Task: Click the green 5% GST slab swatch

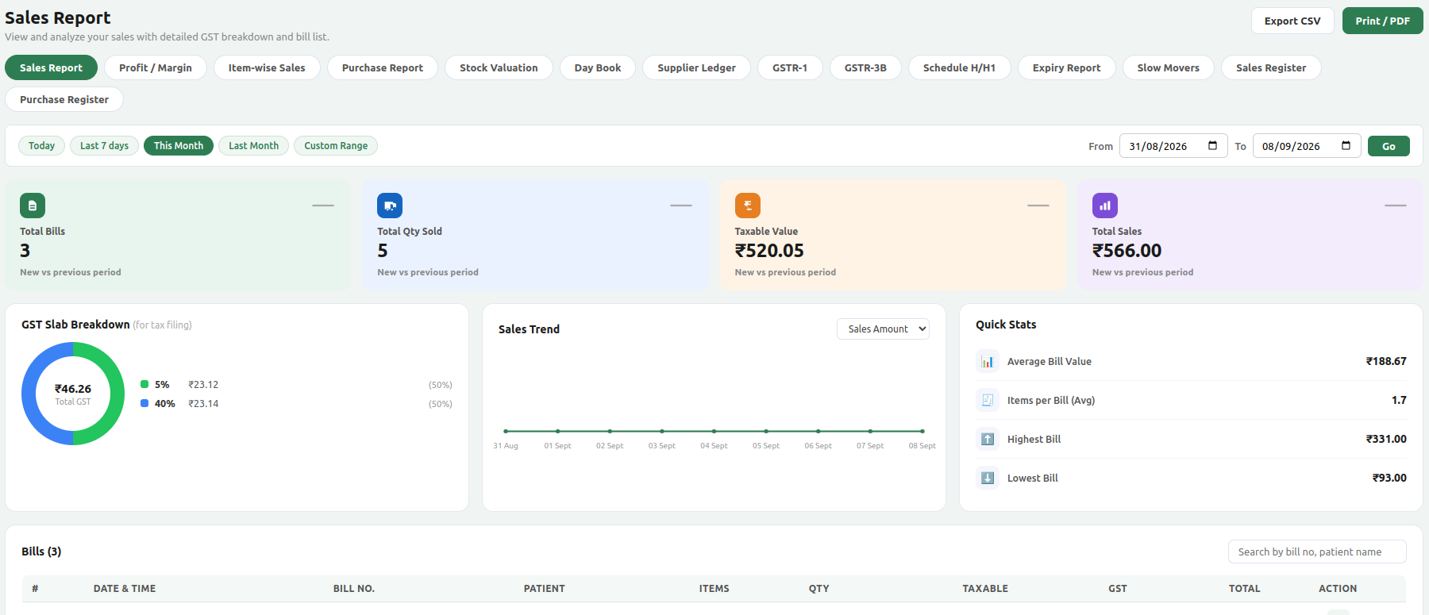Action: 144,384
